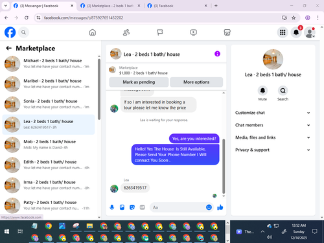Open Lea's profile picture in right panel
Viewport: 324px width, 243px height.
click(273, 59)
